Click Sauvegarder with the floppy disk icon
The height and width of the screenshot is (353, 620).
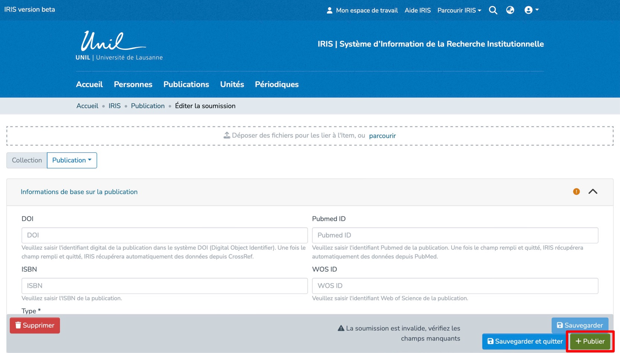coord(579,326)
